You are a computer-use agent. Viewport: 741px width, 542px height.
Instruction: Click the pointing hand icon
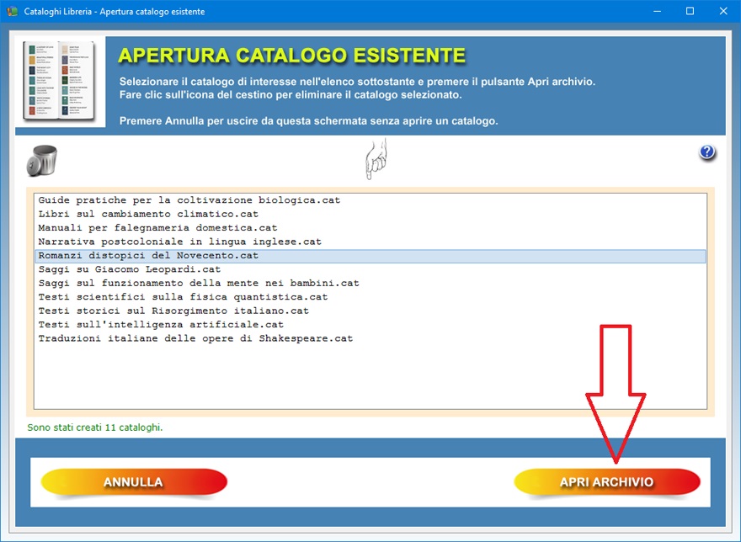pos(376,159)
